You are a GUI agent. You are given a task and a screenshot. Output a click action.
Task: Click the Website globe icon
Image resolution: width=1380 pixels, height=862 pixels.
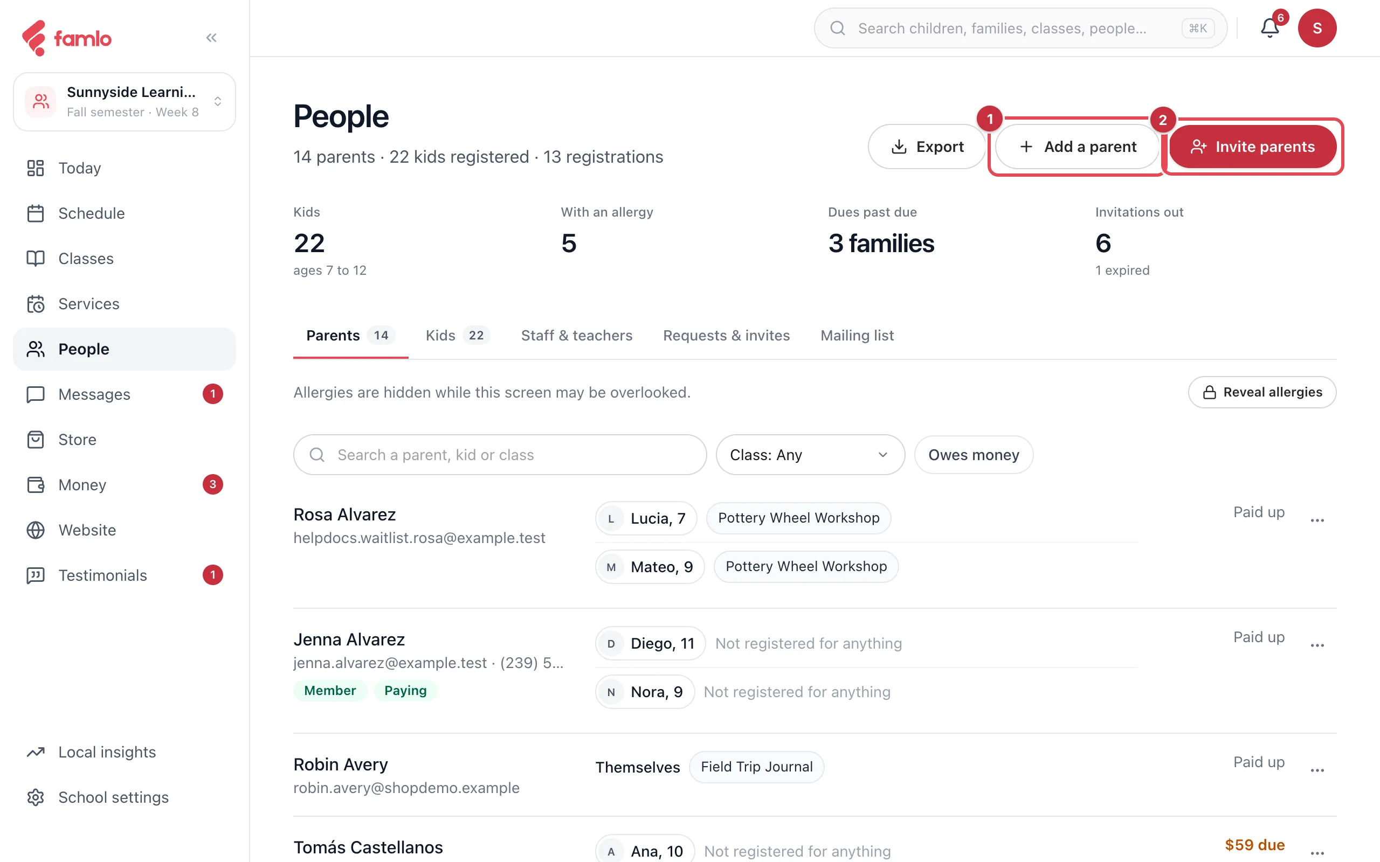point(36,530)
